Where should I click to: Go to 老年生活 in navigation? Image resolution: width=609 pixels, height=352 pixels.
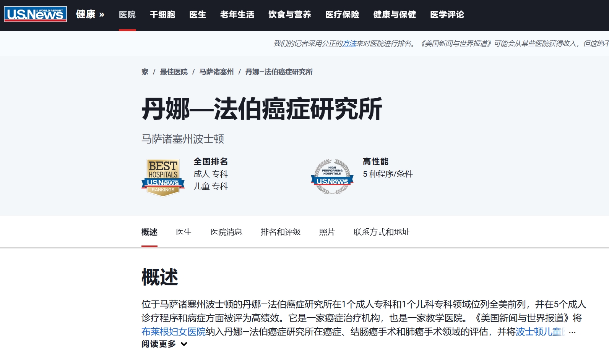[237, 15]
